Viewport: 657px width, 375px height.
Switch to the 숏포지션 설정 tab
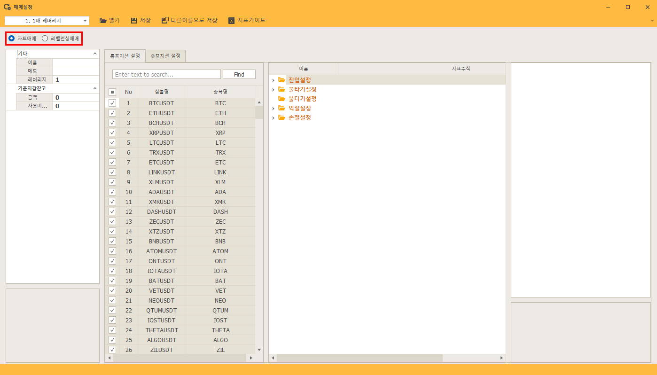click(x=165, y=56)
